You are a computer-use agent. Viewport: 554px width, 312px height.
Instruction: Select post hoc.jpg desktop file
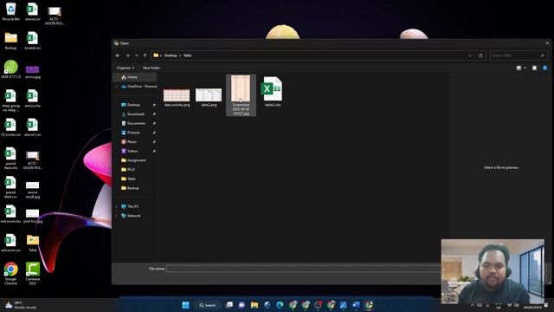[x=33, y=216]
